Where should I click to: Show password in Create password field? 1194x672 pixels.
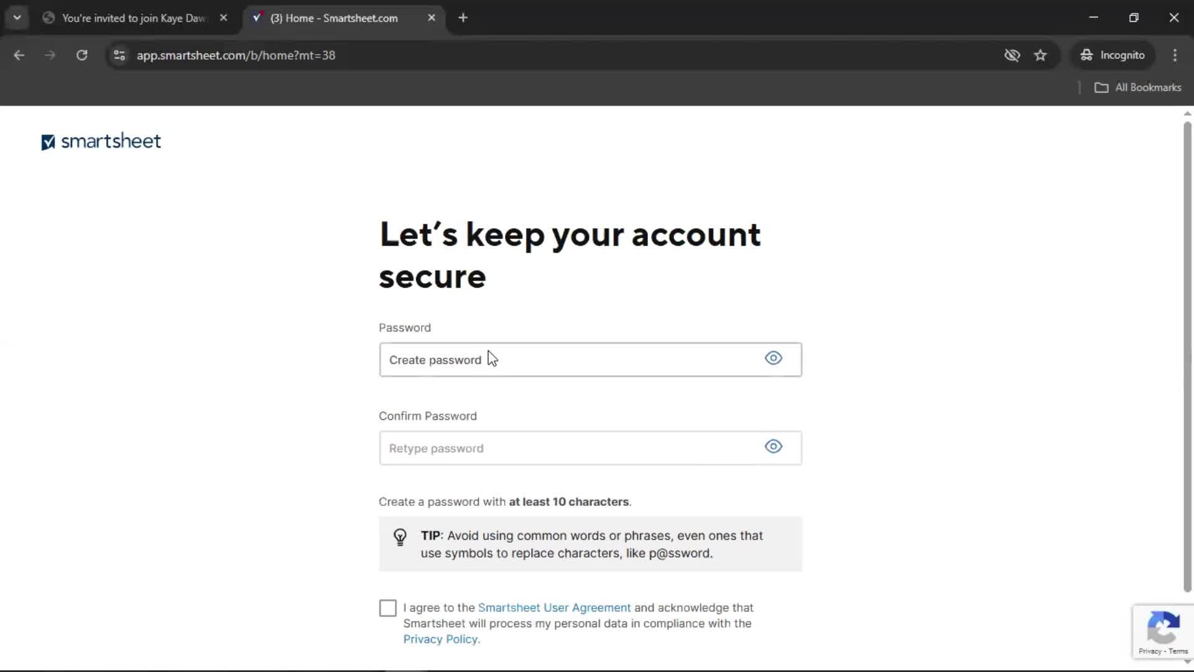click(x=773, y=358)
